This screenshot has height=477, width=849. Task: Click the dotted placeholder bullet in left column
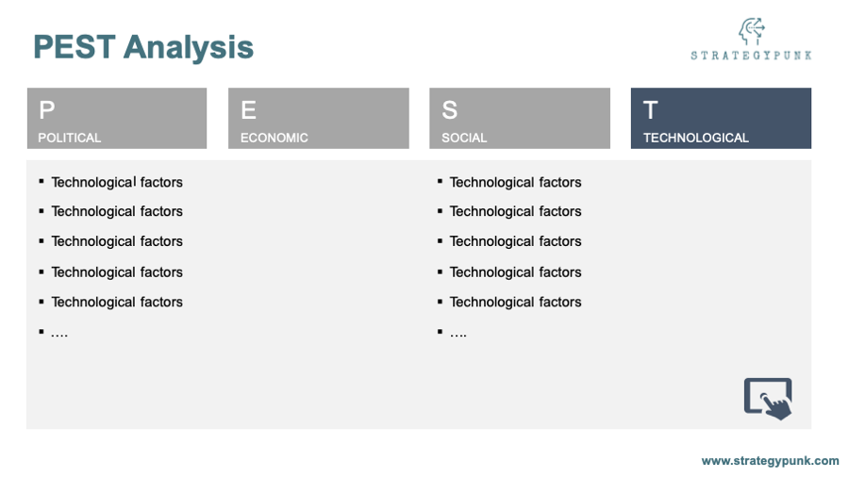point(59,334)
